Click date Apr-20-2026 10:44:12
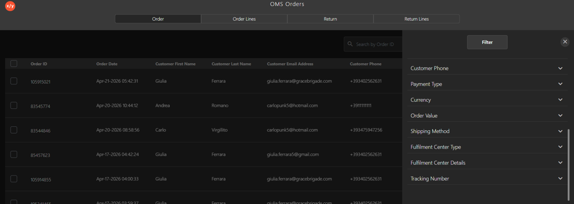Image resolution: width=574 pixels, height=204 pixels. click(117, 106)
